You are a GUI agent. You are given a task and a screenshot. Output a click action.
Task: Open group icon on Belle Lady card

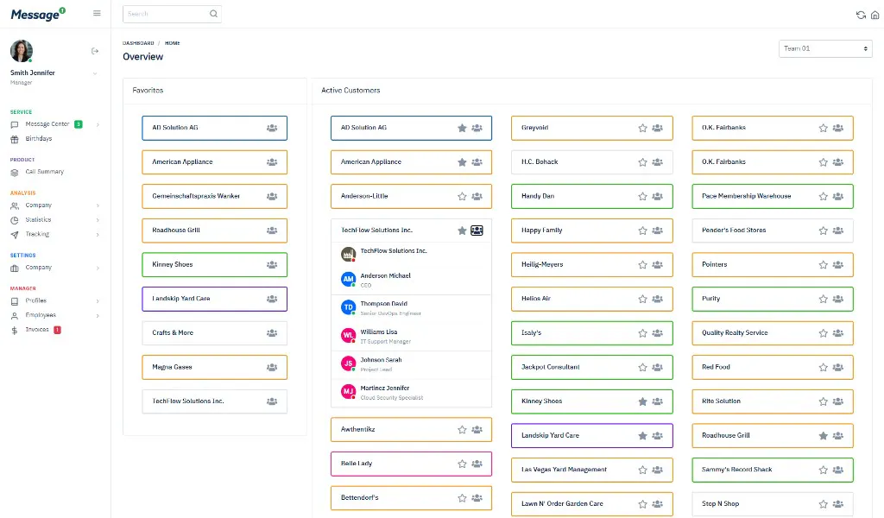(x=477, y=464)
